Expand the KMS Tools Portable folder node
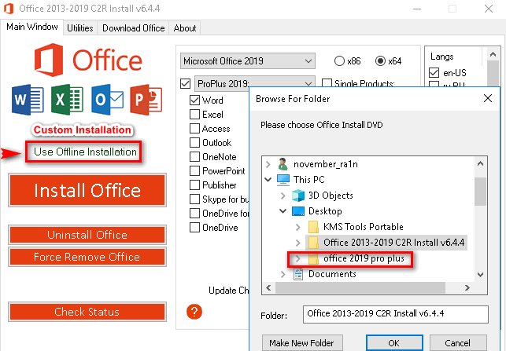Image resolution: width=506 pixels, height=351 pixels. pos(298,227)
